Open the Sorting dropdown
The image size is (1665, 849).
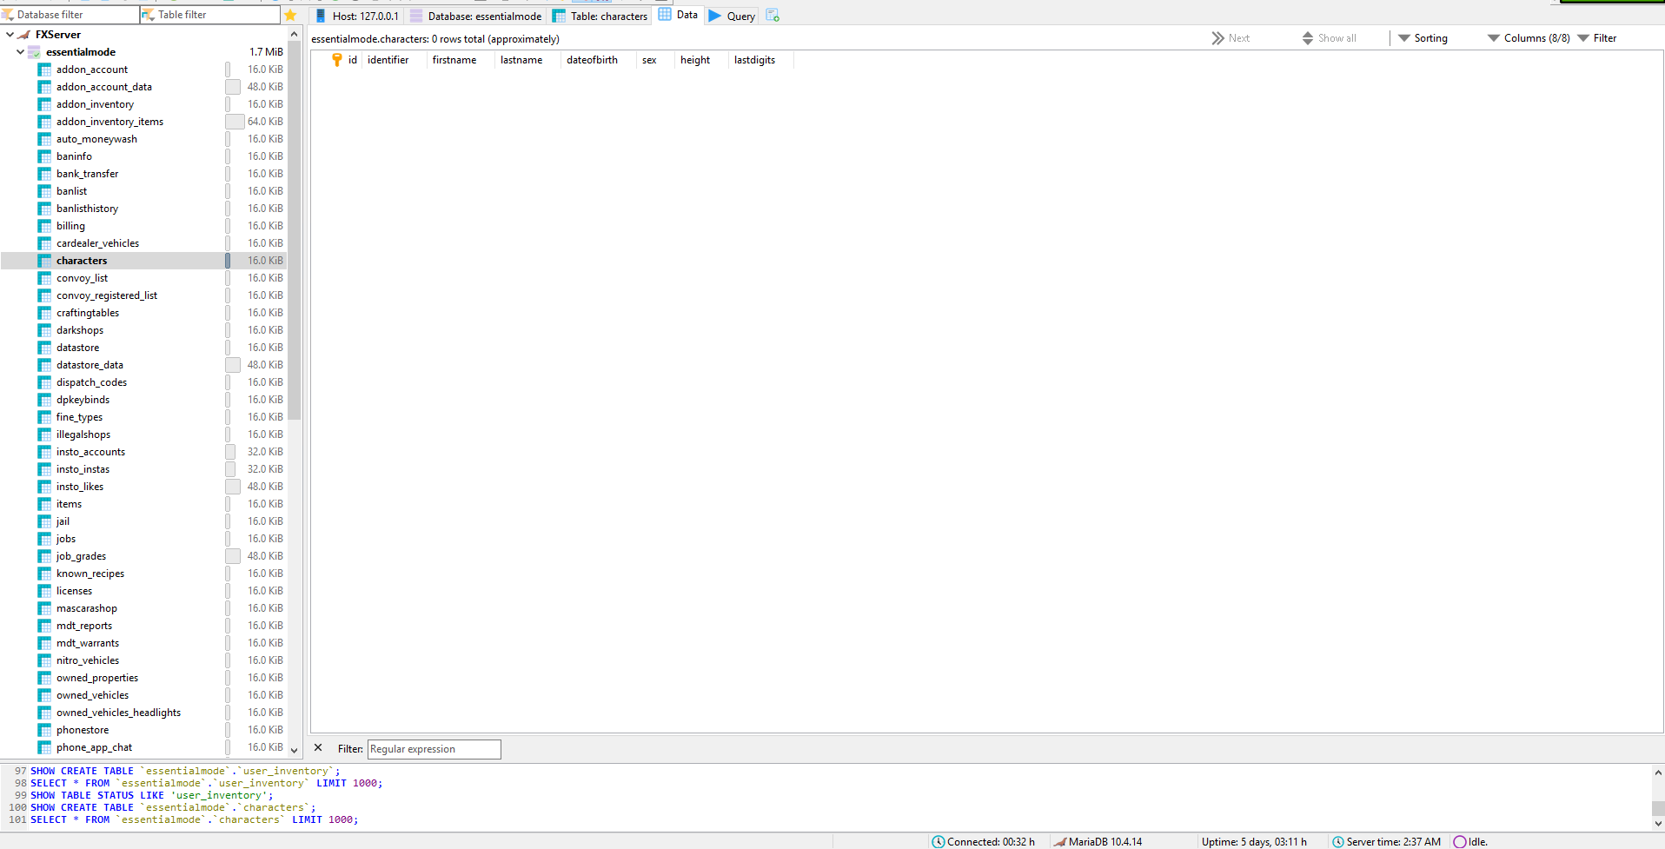(1422, 37)
